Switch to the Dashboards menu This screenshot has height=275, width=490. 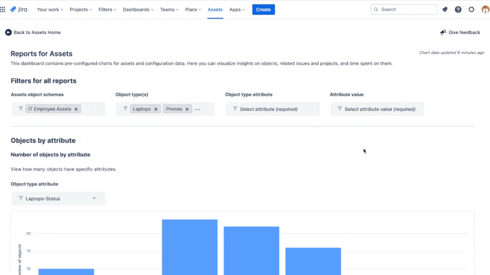click(138, 9)
